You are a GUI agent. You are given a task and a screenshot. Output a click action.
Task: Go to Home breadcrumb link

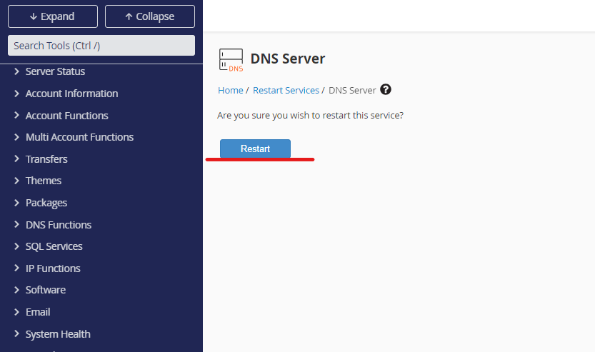pos(230,91)
